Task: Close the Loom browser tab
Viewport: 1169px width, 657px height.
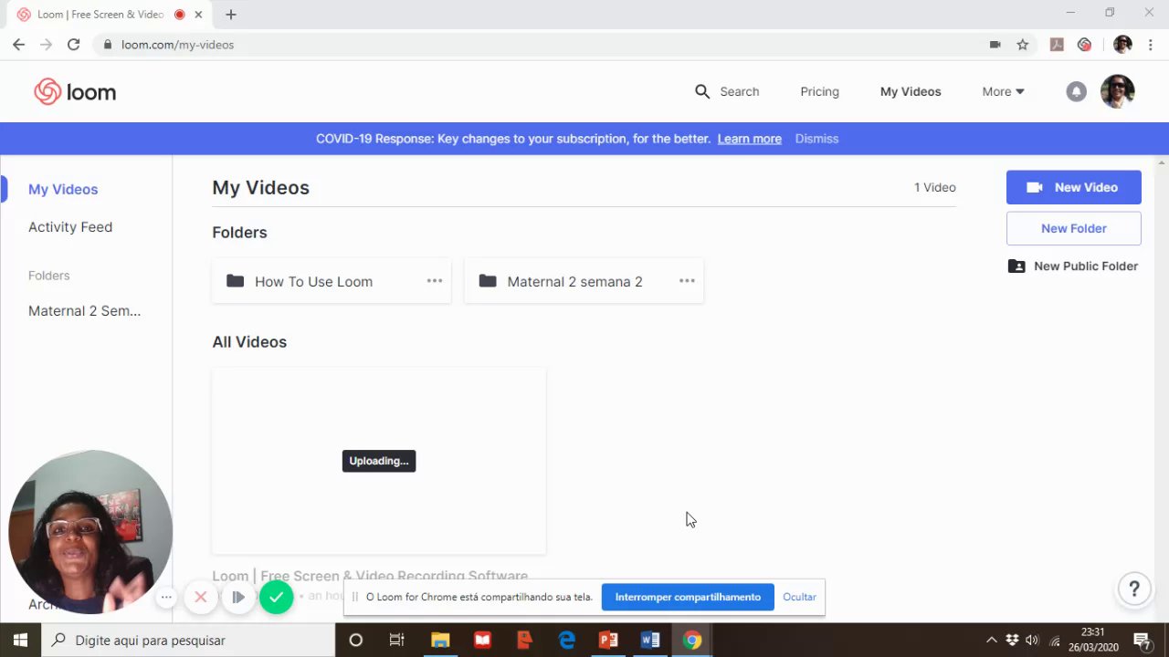Action: (198, 15)
